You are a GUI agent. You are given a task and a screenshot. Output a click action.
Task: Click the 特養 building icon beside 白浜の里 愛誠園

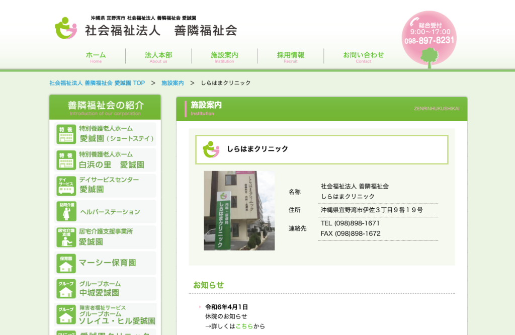click(x=66, y=160)
